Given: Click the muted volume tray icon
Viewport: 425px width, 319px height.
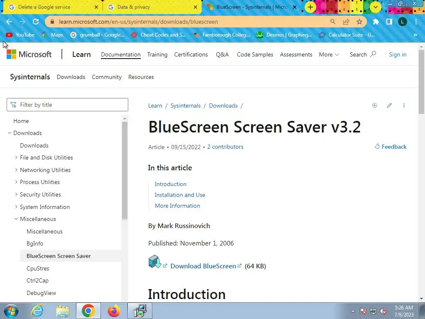Looking at the screenshot, I should [x=383, y=311].
